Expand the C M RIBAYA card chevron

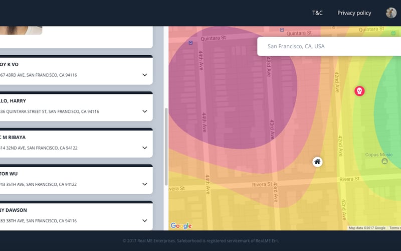coord(145,148)
